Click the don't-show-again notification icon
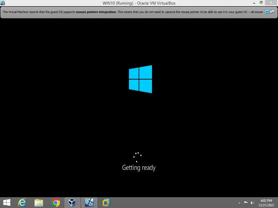Screen dimensions: 278x208 point(272,12)
